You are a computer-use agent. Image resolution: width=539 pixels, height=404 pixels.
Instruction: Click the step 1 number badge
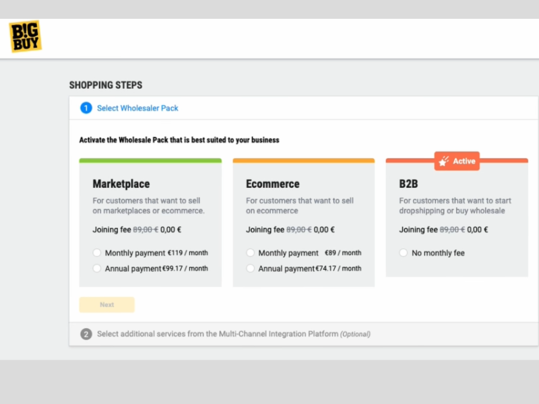[86, 108]
